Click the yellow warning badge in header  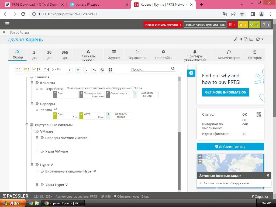(243, 25)
